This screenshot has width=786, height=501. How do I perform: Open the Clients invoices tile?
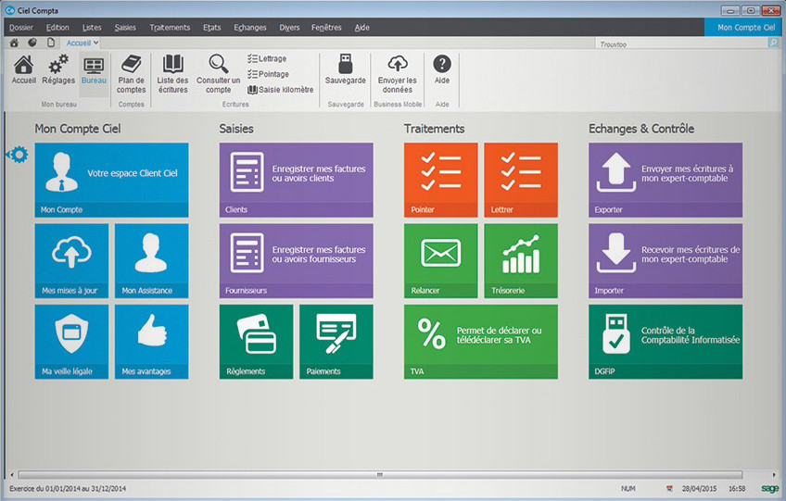coord(297,180)
